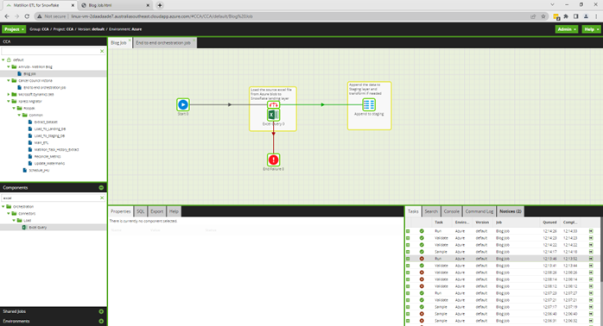Collapse the Load components folder
This screenshot has height=326, width=603.
pyautogui.click(x=14, y=221)
